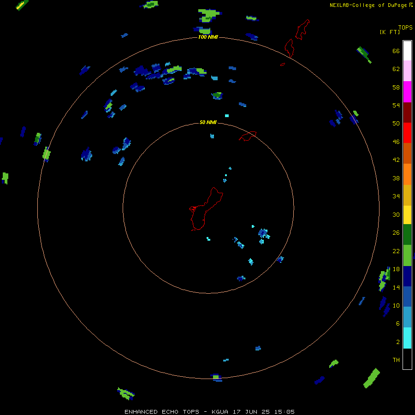Click the '100 NMI' range ring label

(208, 37)
